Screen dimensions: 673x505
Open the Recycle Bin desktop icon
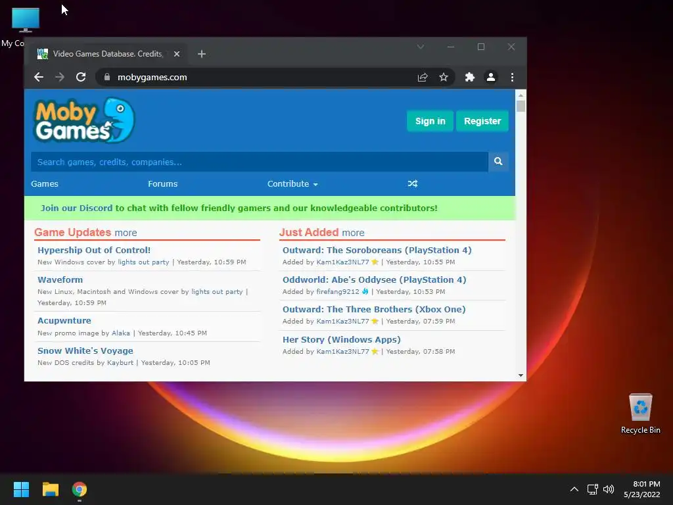640,414
